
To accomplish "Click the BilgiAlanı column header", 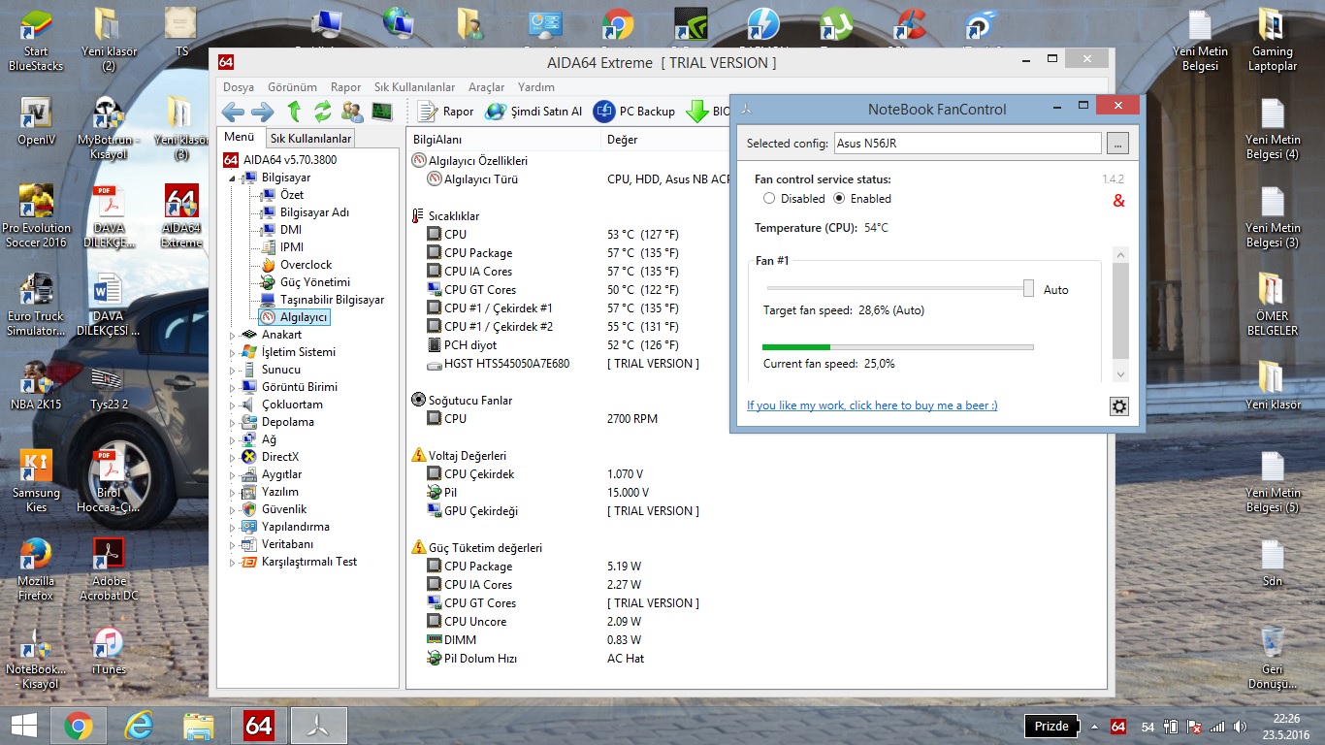I will tap(503, 140).
